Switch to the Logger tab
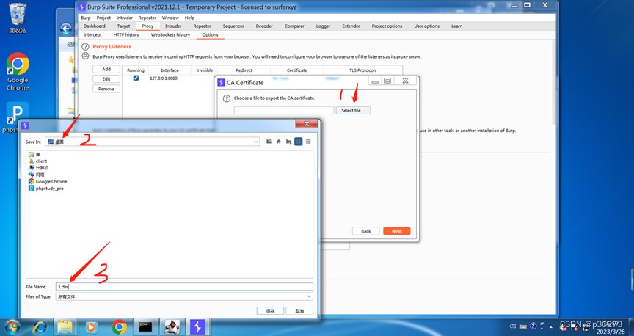This screenshot has width=634, height=336. point(323,26)
